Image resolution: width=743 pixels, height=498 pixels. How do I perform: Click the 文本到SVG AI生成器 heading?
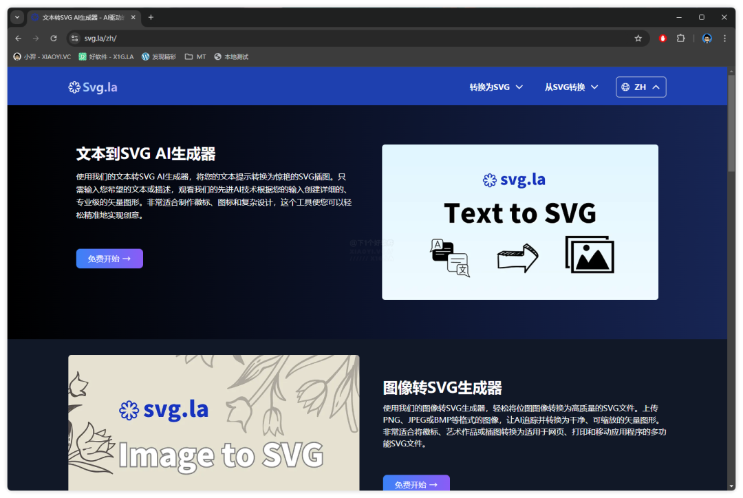click(x=145, y=153)
